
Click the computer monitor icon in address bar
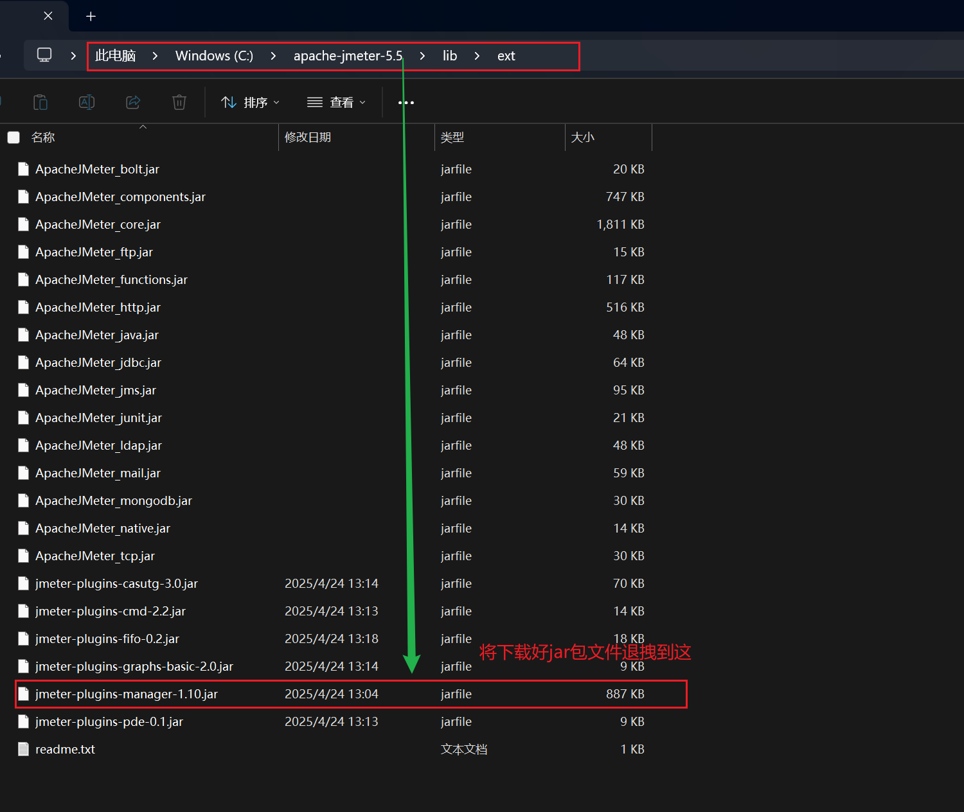pos(44,55)
